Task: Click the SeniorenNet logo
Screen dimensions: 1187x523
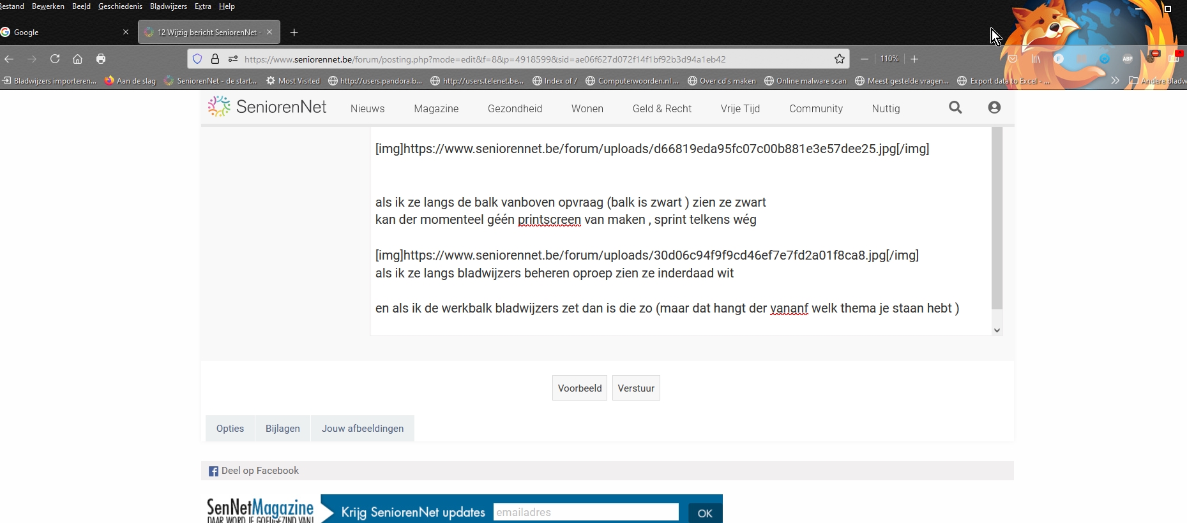Action: point(267,107)
